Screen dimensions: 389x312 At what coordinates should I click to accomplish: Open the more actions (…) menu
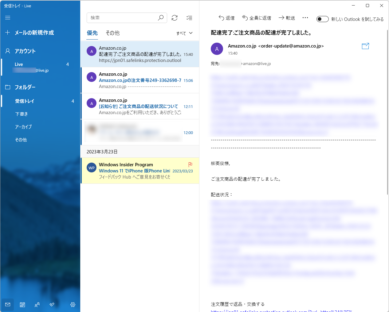tap(305, 18)
